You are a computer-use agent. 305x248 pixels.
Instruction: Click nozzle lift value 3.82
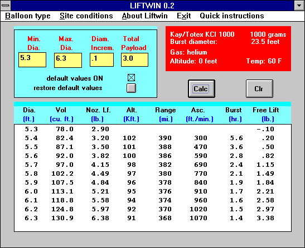click(x=100, y=156)
